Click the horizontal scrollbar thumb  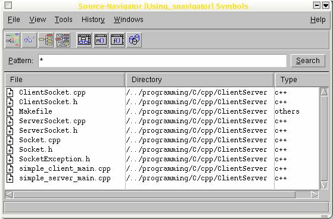pyautogui.click(x=154, y=195)
